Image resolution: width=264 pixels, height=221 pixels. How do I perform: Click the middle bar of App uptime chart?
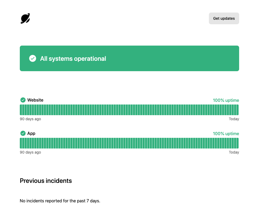point(129,143)
